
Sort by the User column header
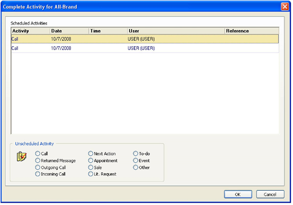(x=175, y=31)
